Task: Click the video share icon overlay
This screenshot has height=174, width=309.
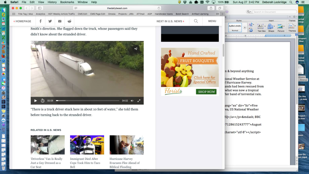Action: (x=136, y=49)
